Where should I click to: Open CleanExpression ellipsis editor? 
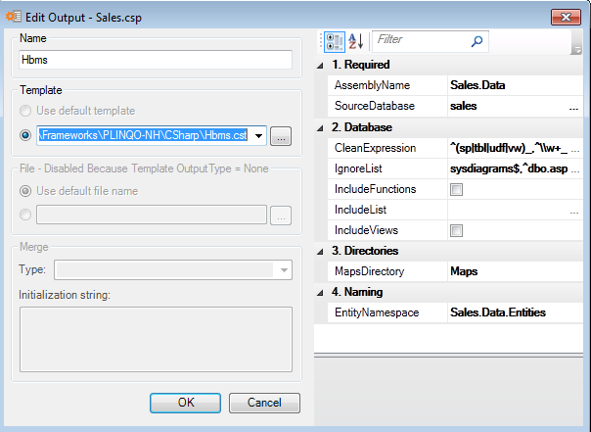click(573, 148)
